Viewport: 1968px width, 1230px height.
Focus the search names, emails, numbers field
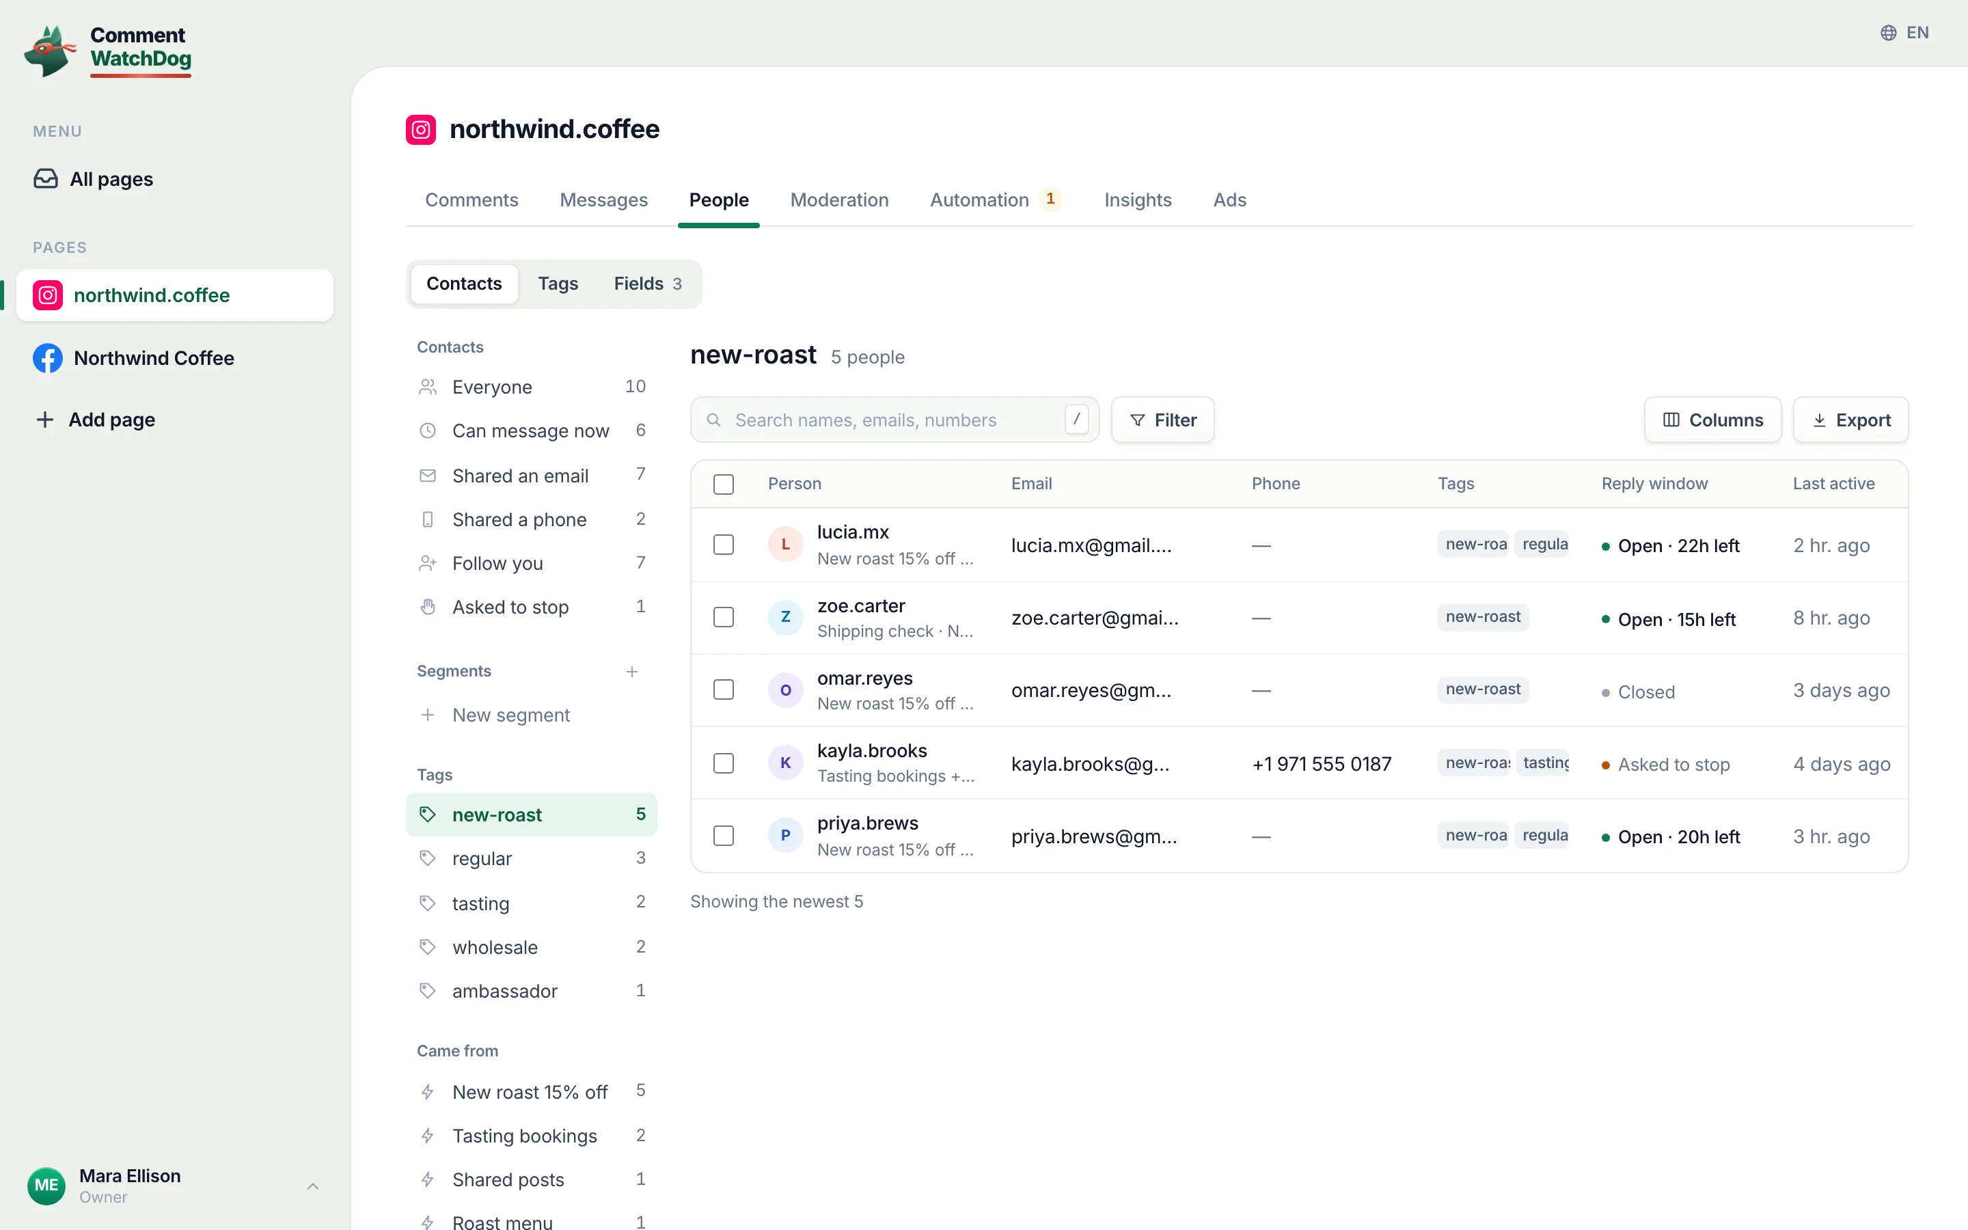[894, 420]
